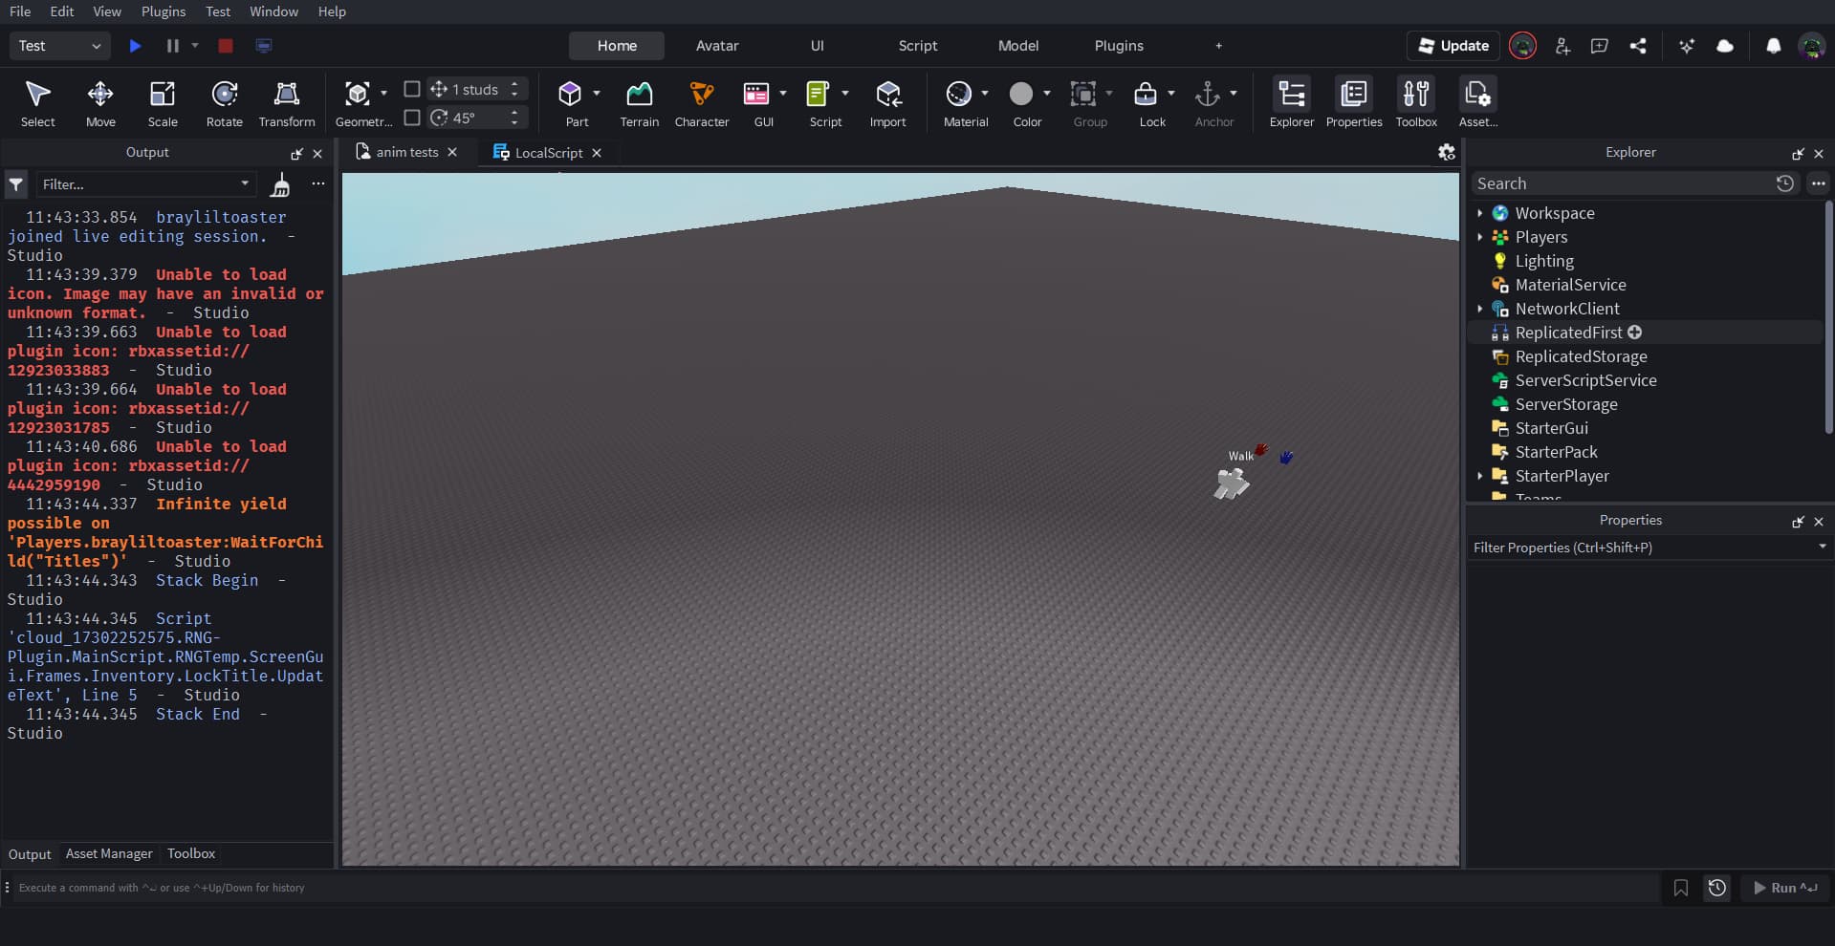Open the Plugins menu in menu bar
The image size is (1835, 946).
[x=164, y=11]
